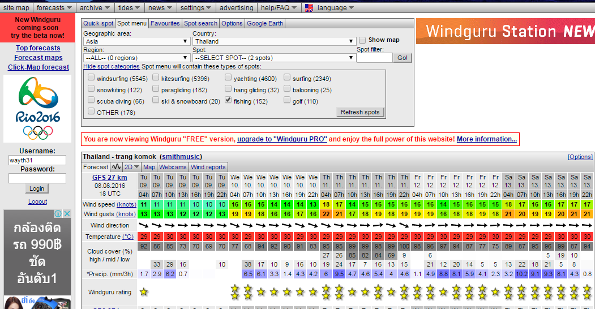Screen dimensions: 595x309
Task: Open the settings menu
Action: point(196,7)
